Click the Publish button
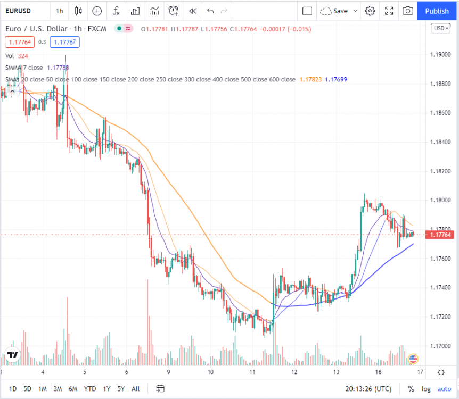 point(437,11)
